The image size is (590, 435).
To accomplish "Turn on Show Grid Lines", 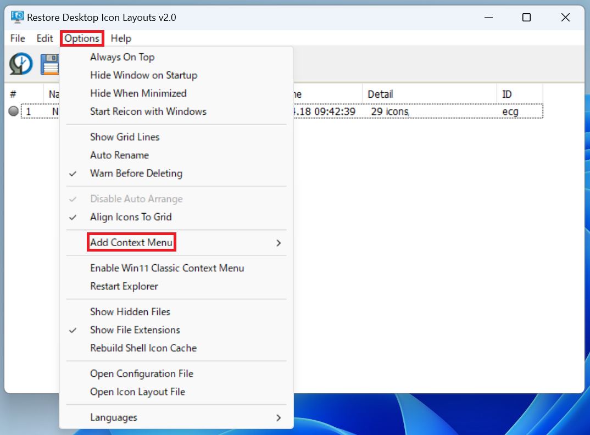I will (x=176, y=137).
